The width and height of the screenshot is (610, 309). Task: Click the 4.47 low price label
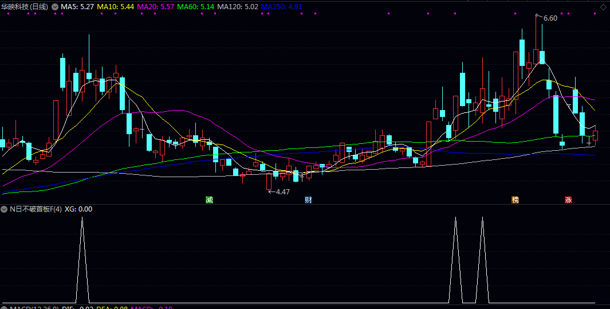(282, 192)
